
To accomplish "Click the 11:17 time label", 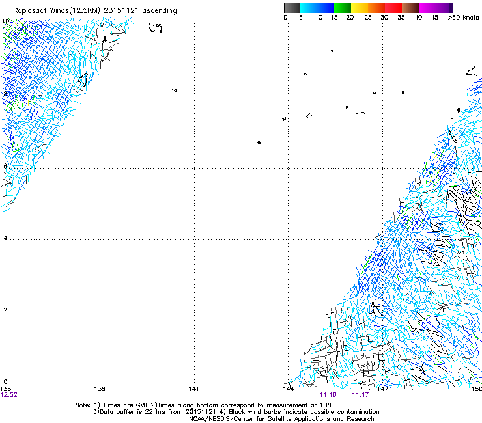I will (360, 395).
